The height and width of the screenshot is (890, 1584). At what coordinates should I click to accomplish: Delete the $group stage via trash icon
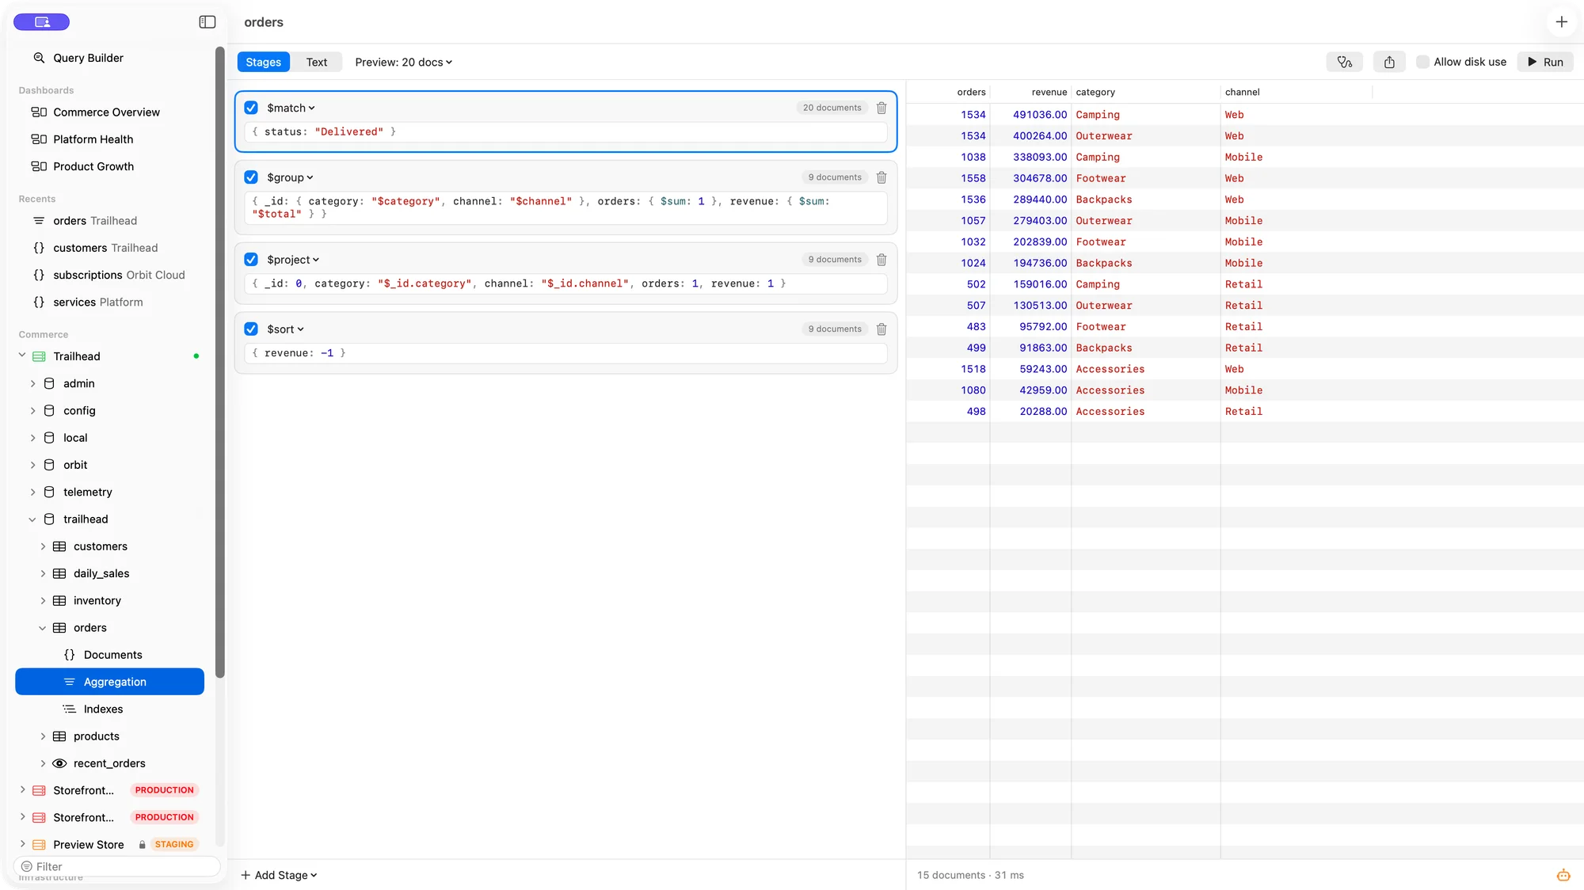(x=881, y=177)
